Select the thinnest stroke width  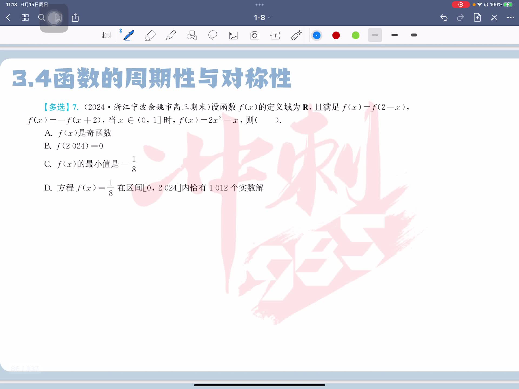pos(375,35)
